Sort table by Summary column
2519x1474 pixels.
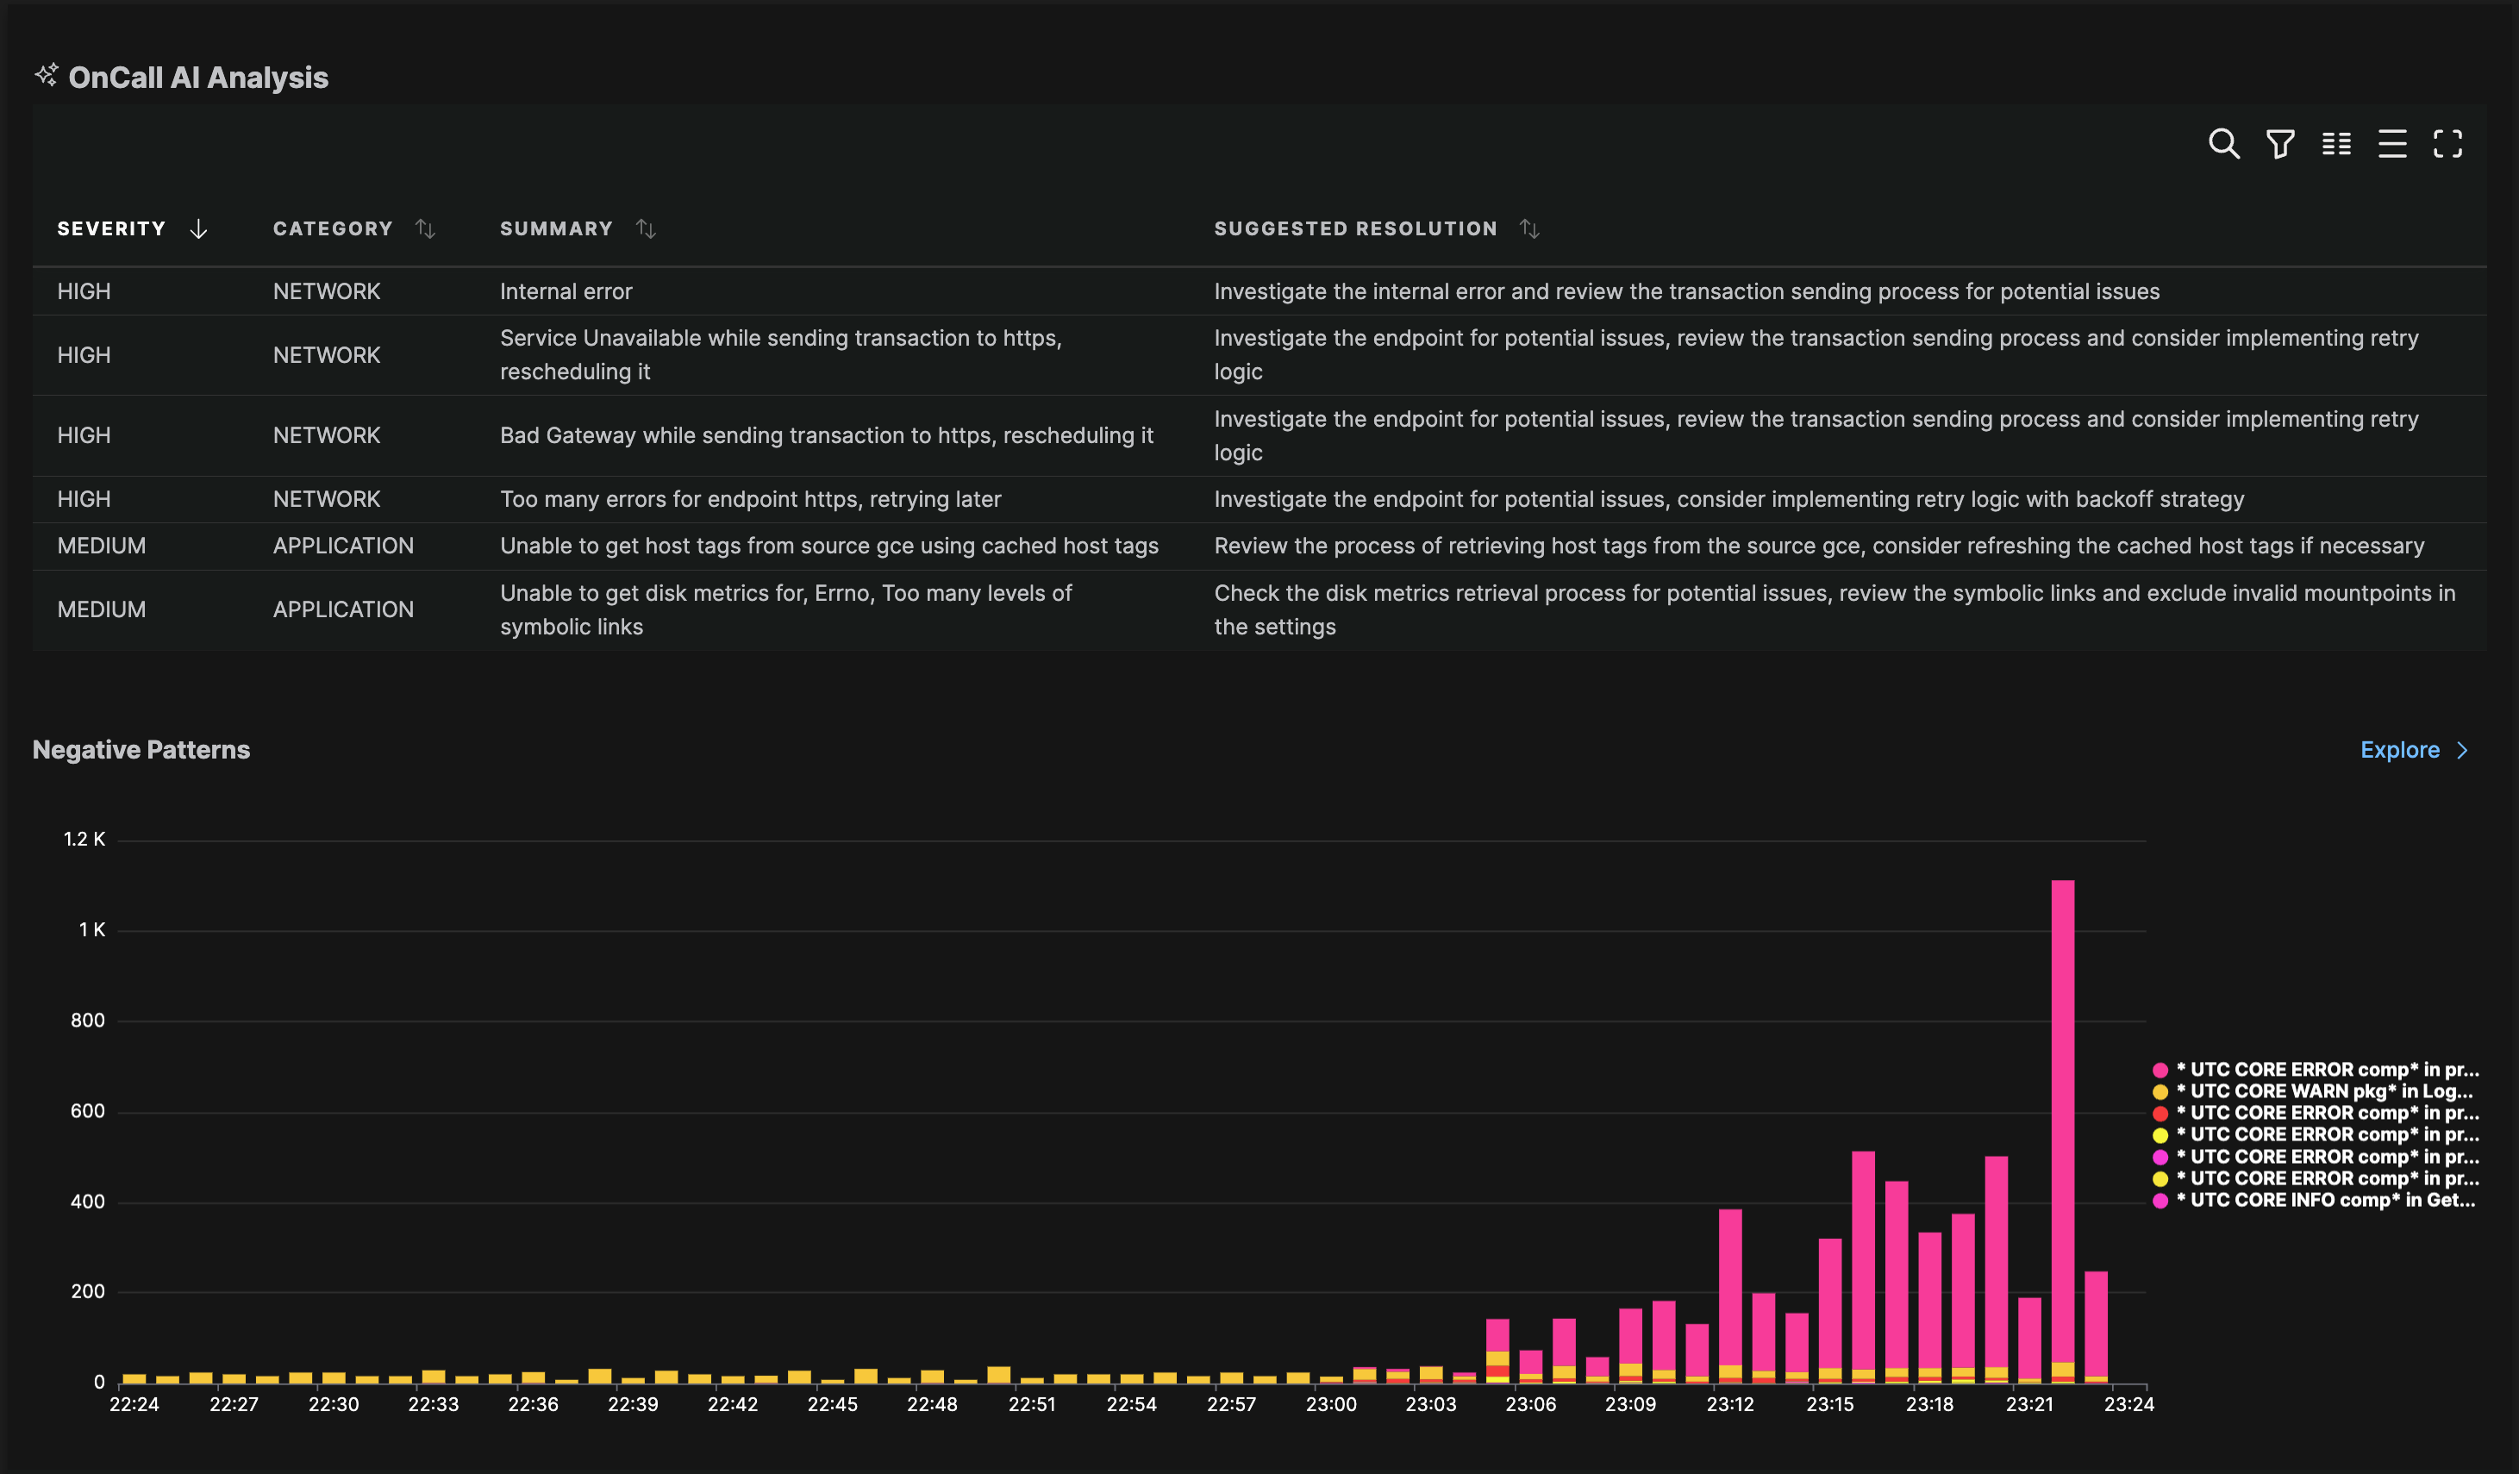[x=646, y=228]
